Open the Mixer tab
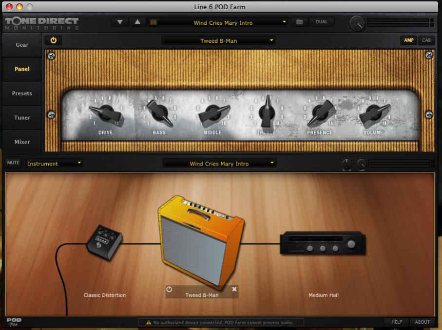442x330 pixels. coord(22,142)
